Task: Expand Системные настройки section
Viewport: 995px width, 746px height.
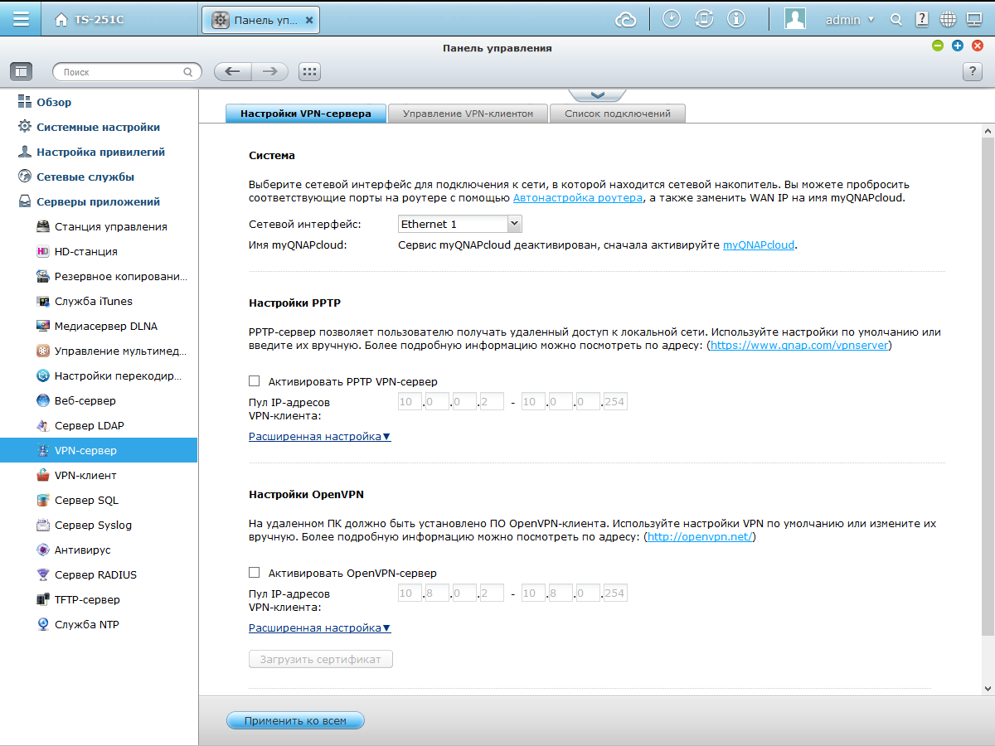Action: (98, 128)
